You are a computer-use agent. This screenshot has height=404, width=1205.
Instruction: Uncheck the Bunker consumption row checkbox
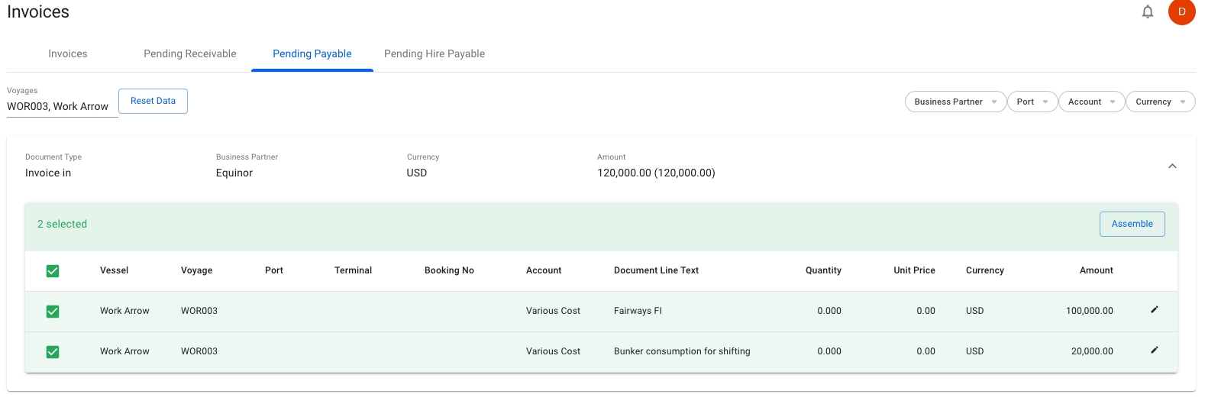click(53, 352)
